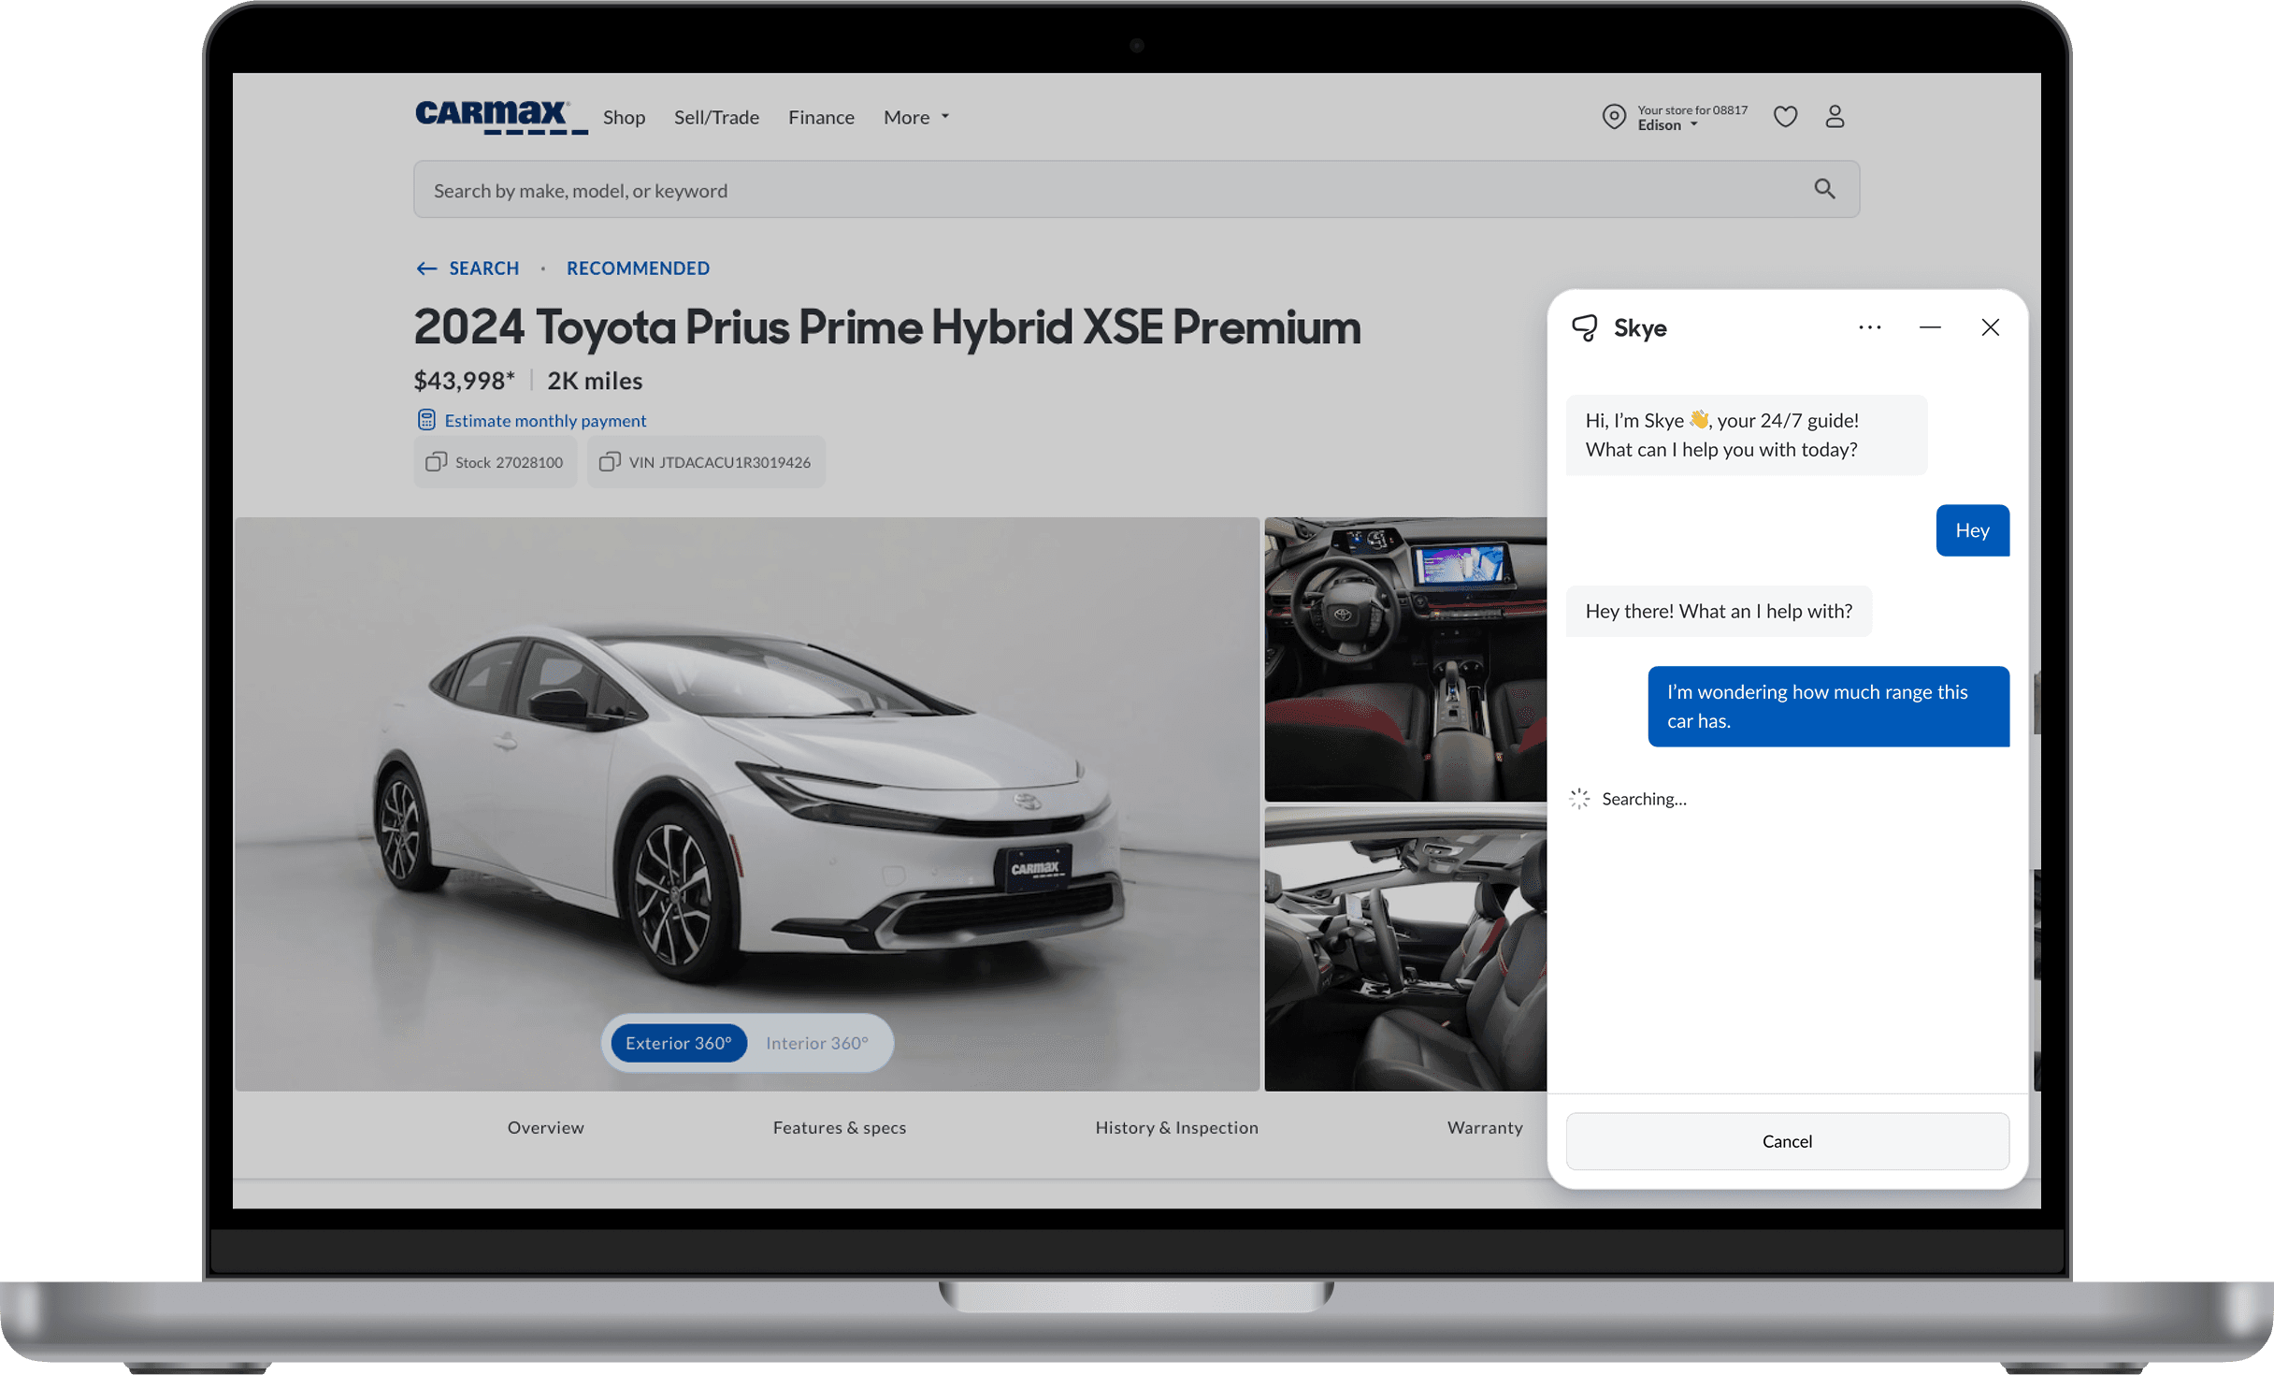Image resolution: width=2274 pixels, height=1375 pixels.
Task: Cancel the Skye search request
Action: (1787, 1141)
